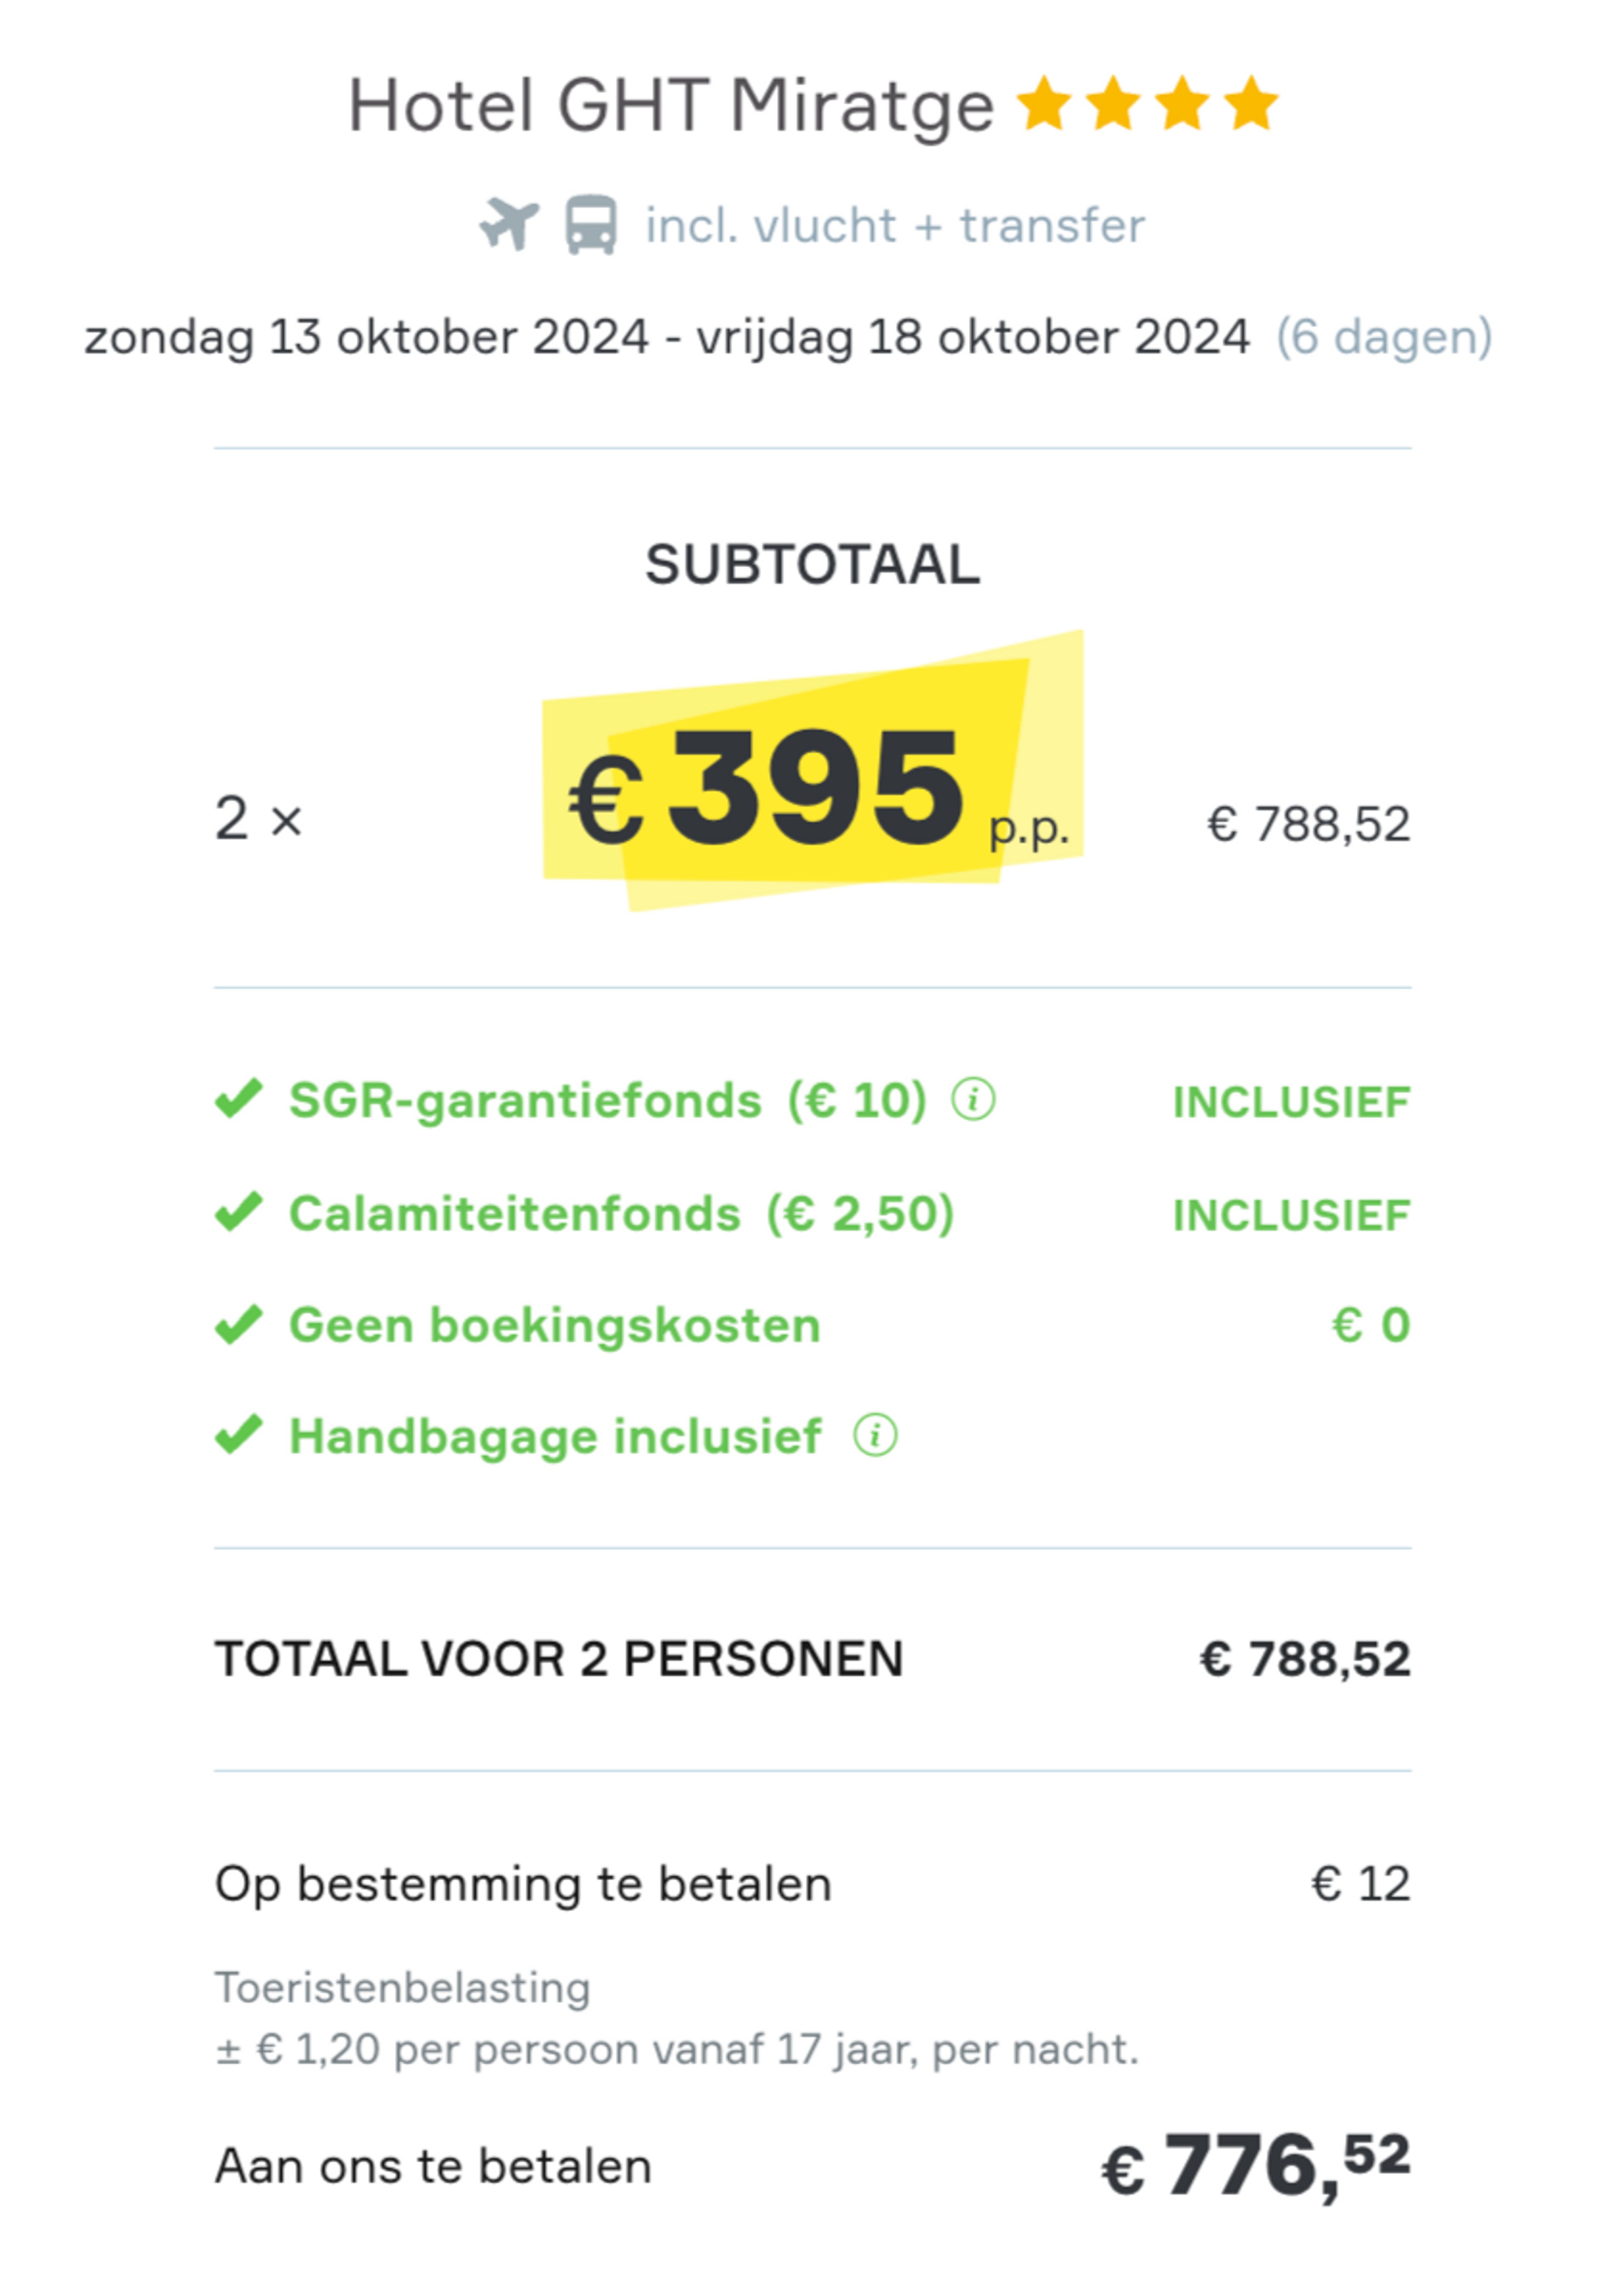
Task: Click the 'incl. vlucht + transfer' text
Action: (x=894, y=226)
